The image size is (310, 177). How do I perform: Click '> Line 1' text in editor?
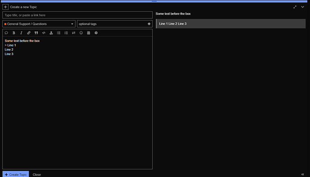10,45
